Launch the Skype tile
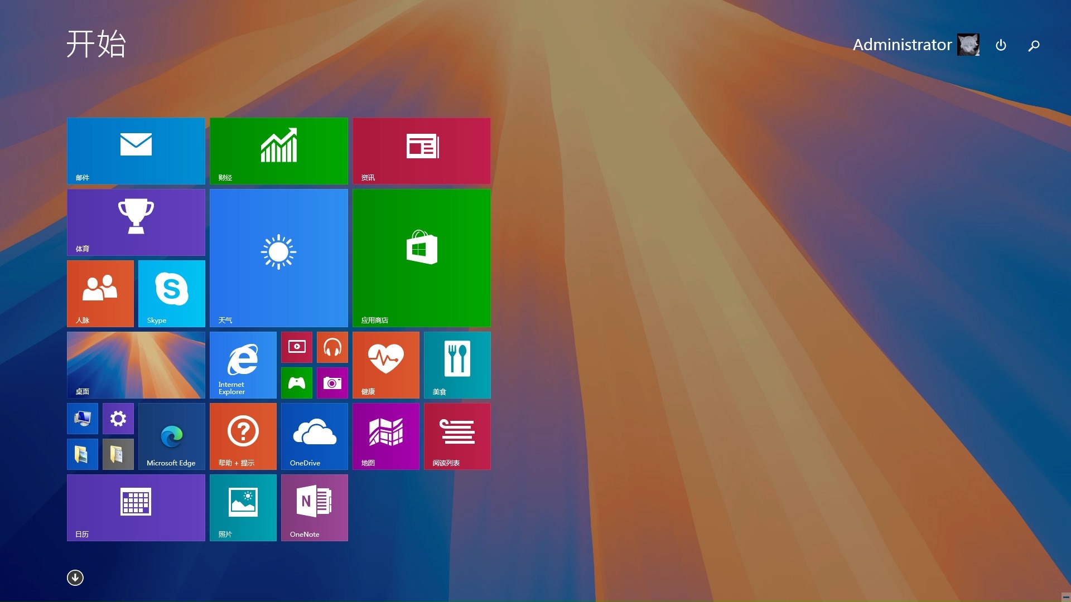Viewport: 1071px width, 602px height. pyautogui.click(x=172, y=294)
